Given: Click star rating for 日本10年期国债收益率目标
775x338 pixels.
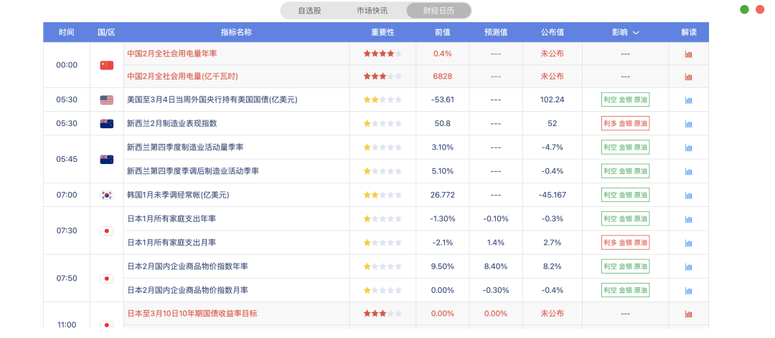Looking at the screenshot, I should point(382,314).
